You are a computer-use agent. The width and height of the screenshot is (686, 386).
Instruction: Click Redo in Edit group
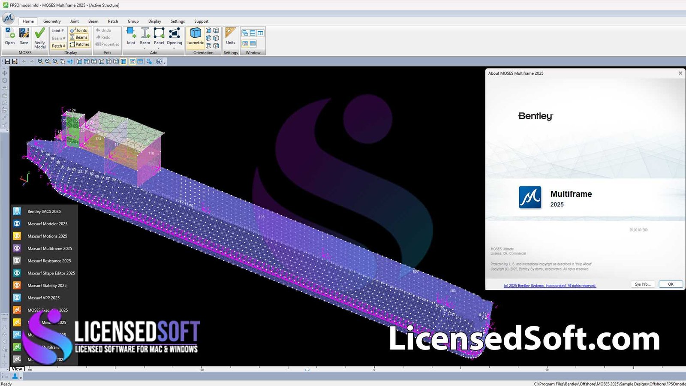[x=103, y=37]
